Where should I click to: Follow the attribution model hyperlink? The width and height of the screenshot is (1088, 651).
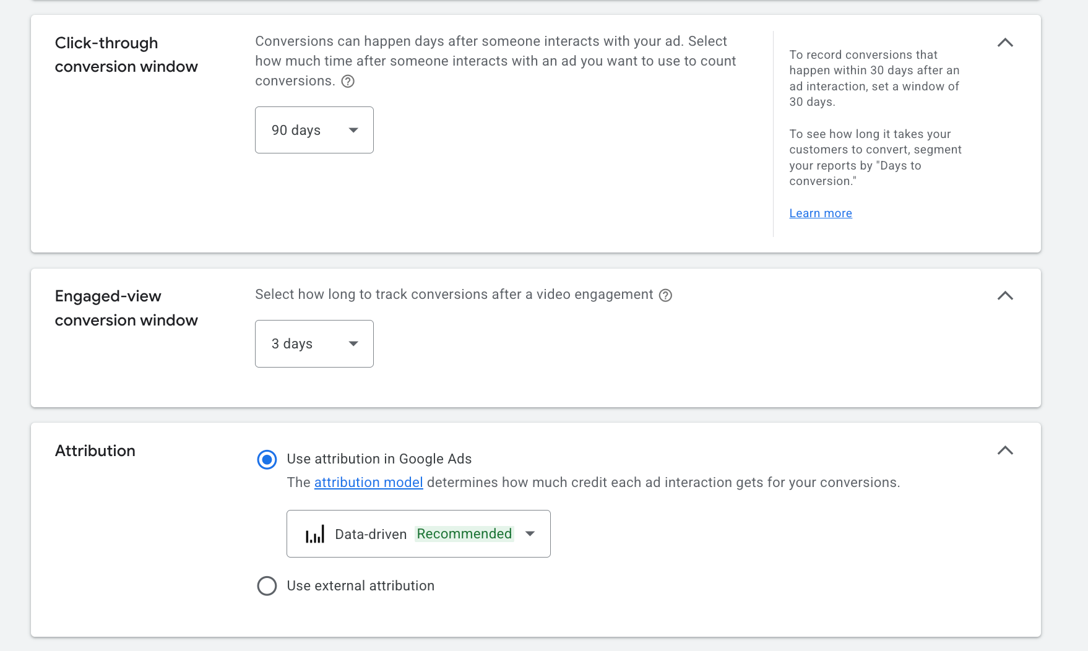[x=368, y=483]
